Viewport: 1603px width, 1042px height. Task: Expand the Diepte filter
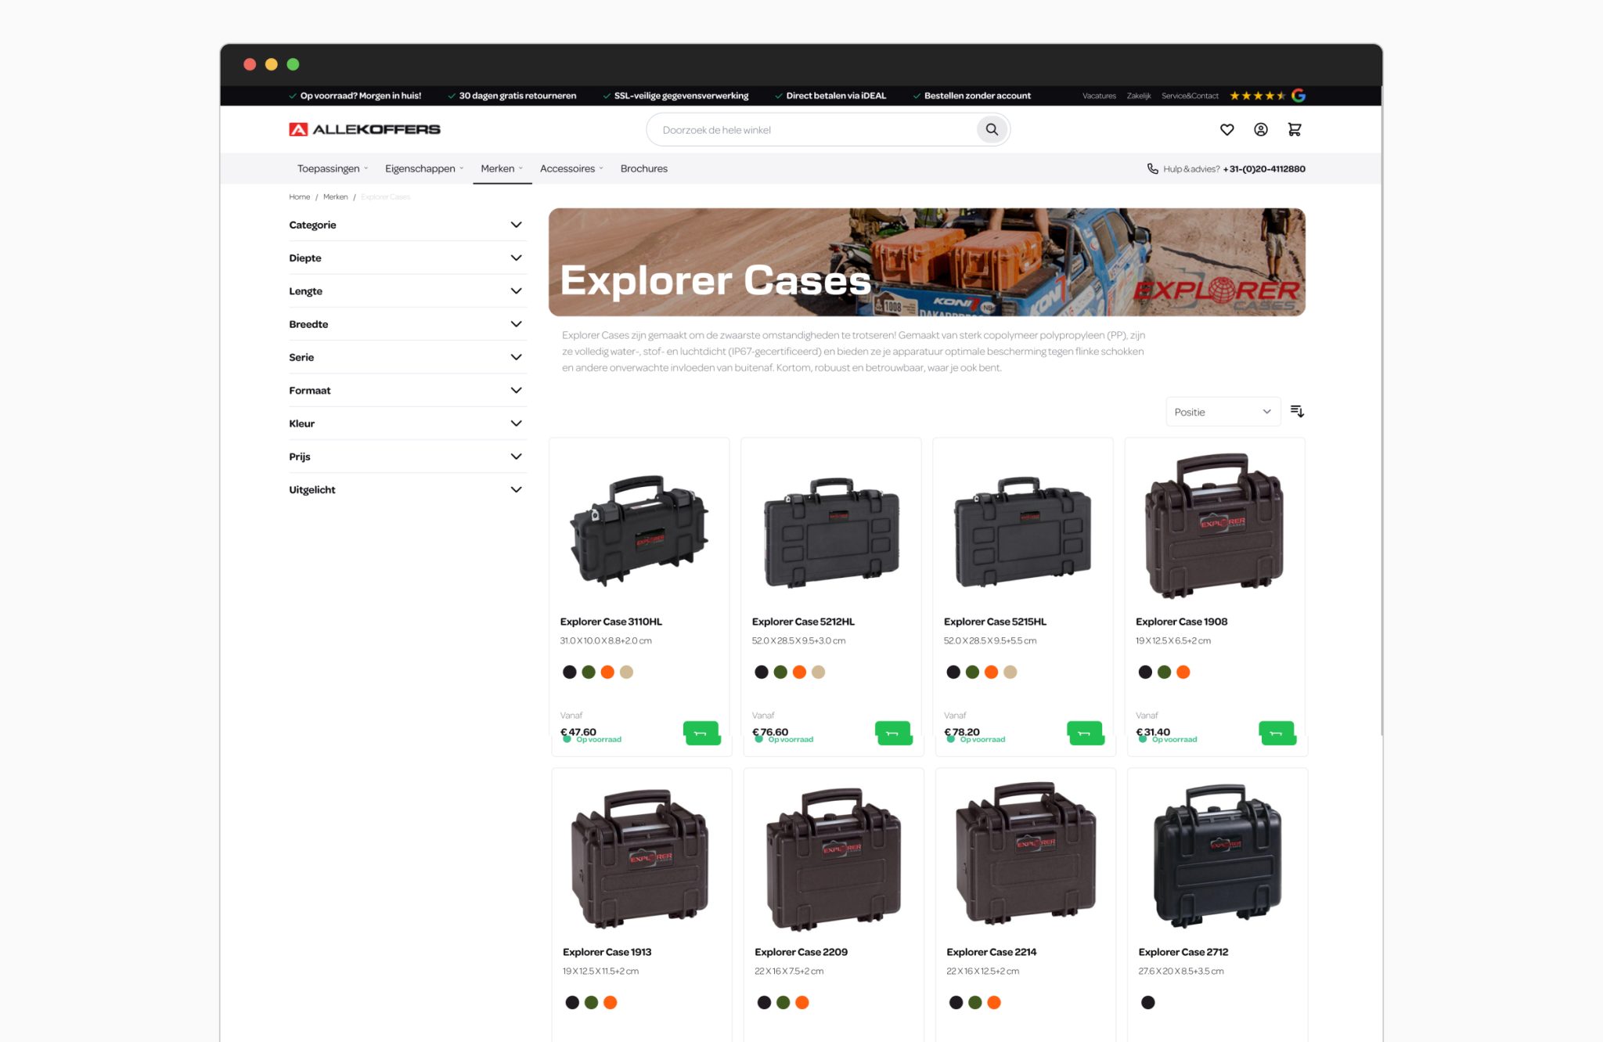(408, 258)
